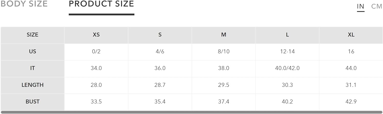Select the 12-14 US size cell
The width and height of the screenshot is (383, 114).
pos(287,52)
